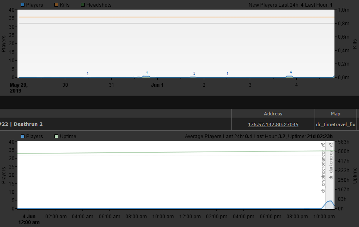Hide the Headshots series via its legend
Screen dimensions: 359x227
click(x=95, y=5)
